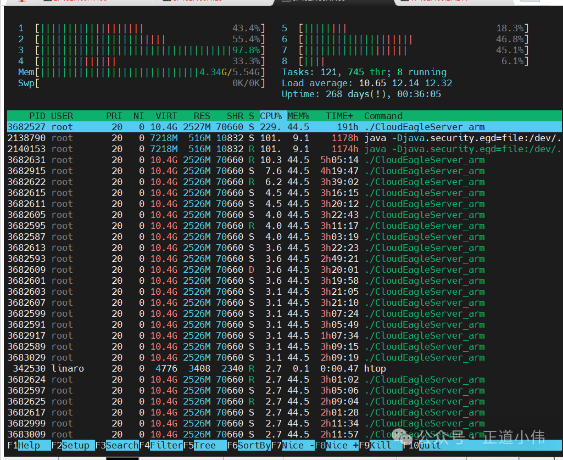Screen dimensions: 563x460
Task: Select process row PID 3682603
Action: point(285,291)
